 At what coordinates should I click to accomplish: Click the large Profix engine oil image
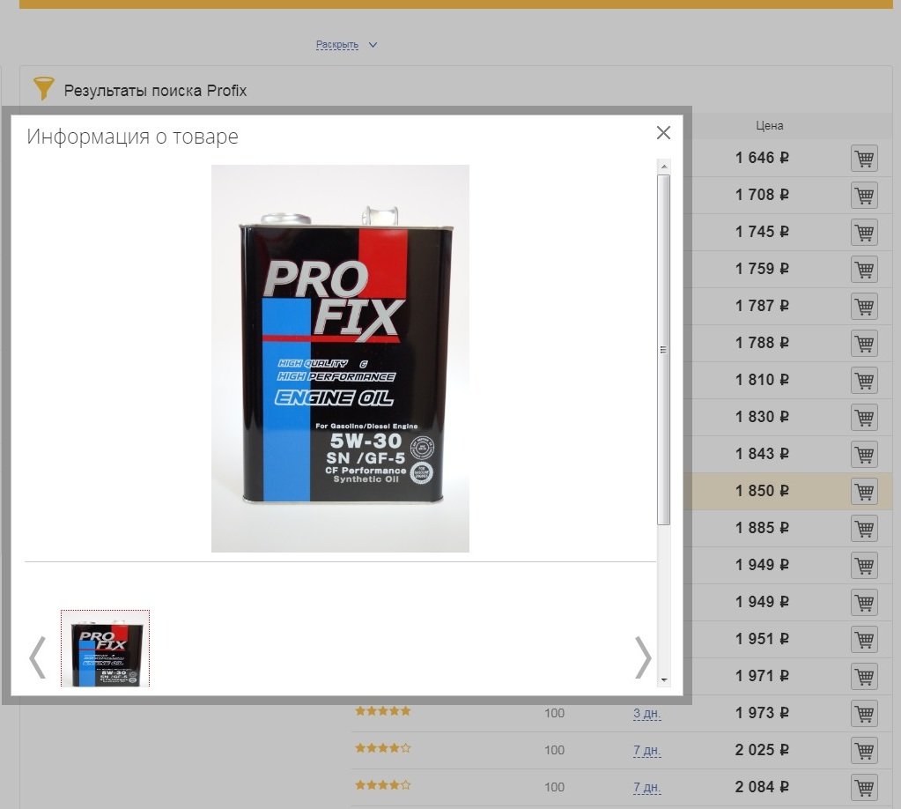(340, 358)
